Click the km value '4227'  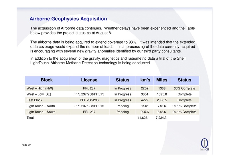click(145, 100)
